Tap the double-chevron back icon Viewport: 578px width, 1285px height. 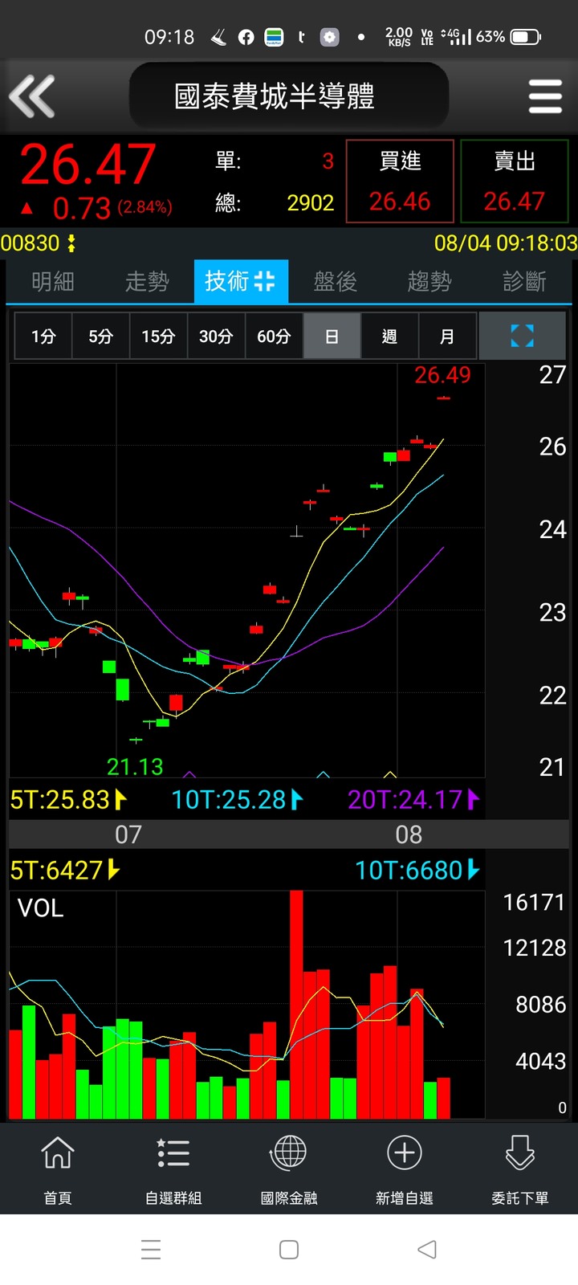31,96
